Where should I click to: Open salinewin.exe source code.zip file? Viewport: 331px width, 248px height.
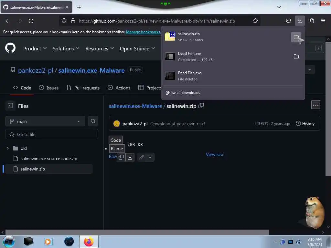click(x=49, y=159)
